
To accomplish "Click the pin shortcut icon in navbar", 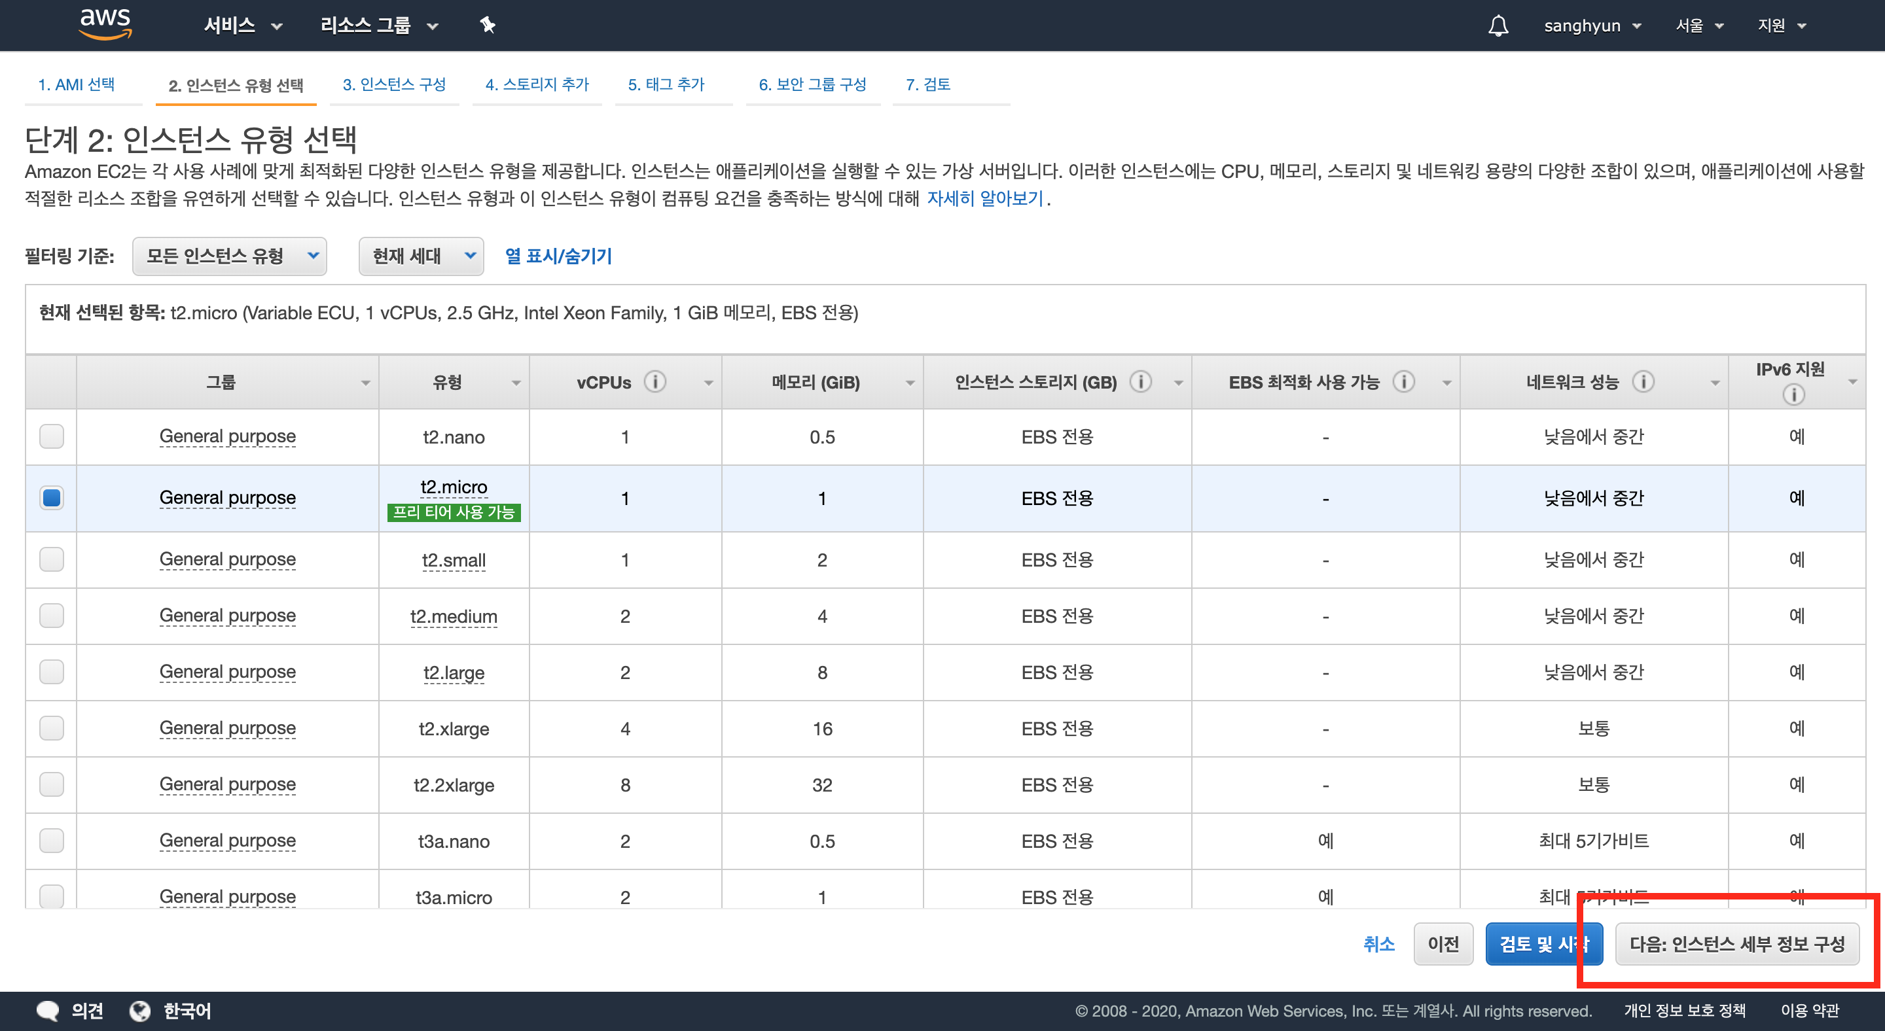I will [x=488, y=26].
